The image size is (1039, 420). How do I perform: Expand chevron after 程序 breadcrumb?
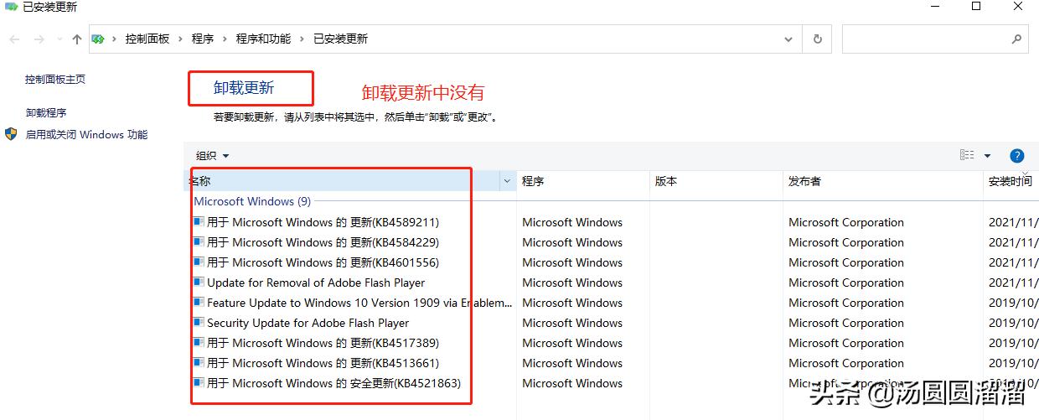[225, 39]
